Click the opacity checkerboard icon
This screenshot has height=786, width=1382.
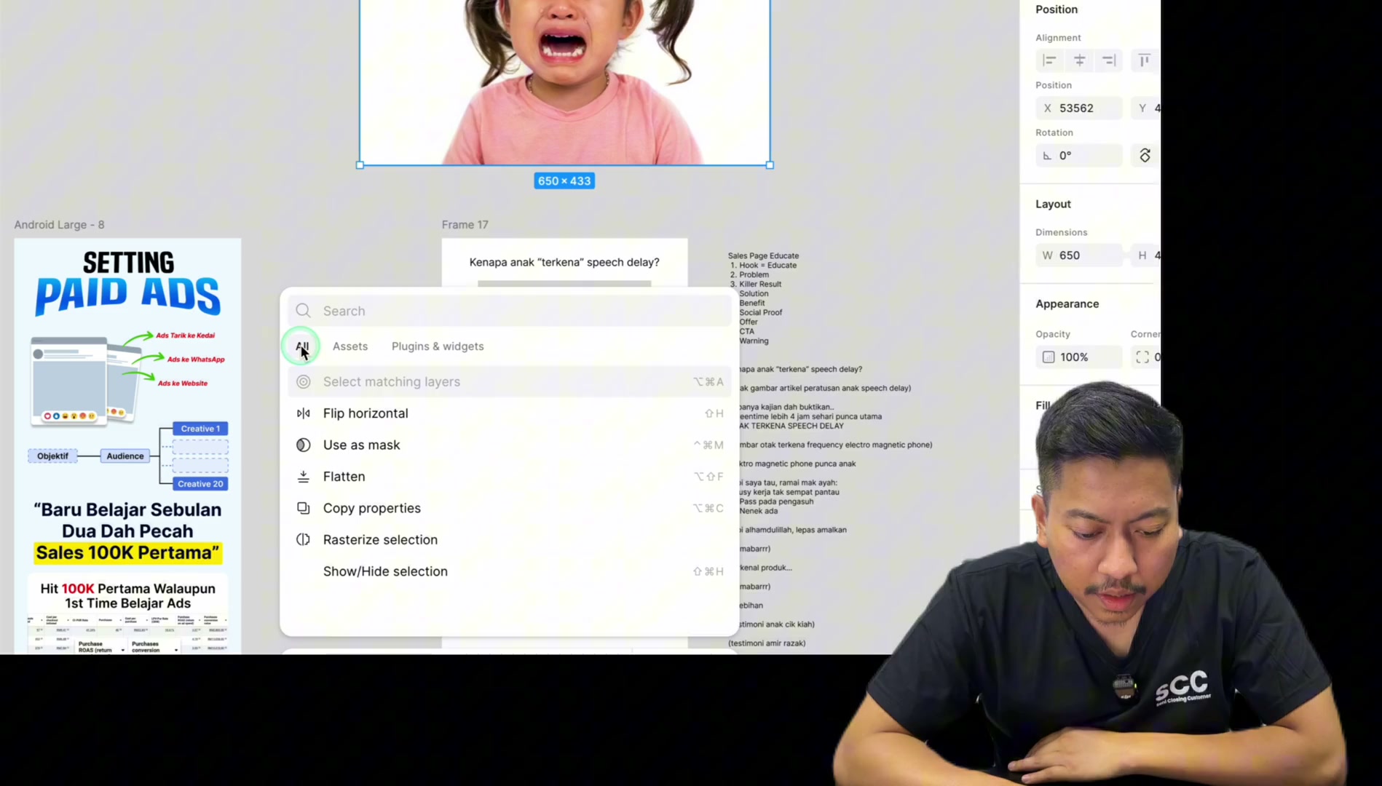pyautogui.click(x=1049, y=357)
